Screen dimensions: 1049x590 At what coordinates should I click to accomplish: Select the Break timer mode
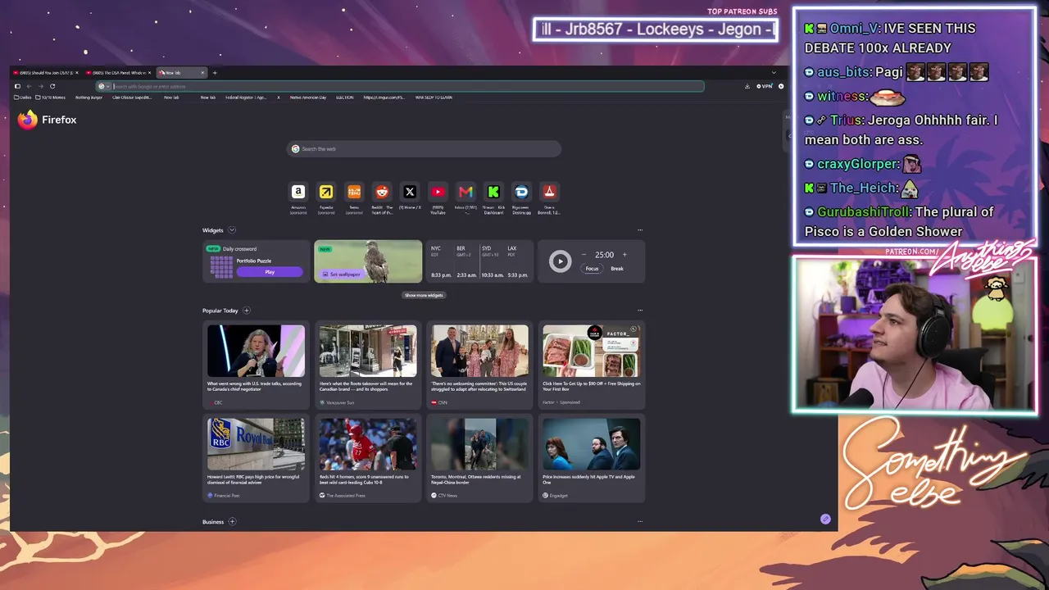(617, 269)
